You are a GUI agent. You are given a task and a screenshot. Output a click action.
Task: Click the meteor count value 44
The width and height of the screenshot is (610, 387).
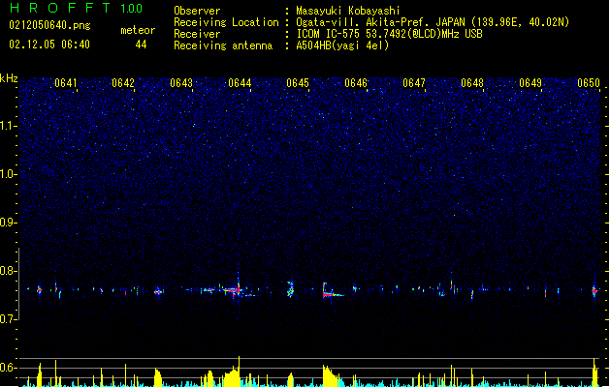[141, 45]
